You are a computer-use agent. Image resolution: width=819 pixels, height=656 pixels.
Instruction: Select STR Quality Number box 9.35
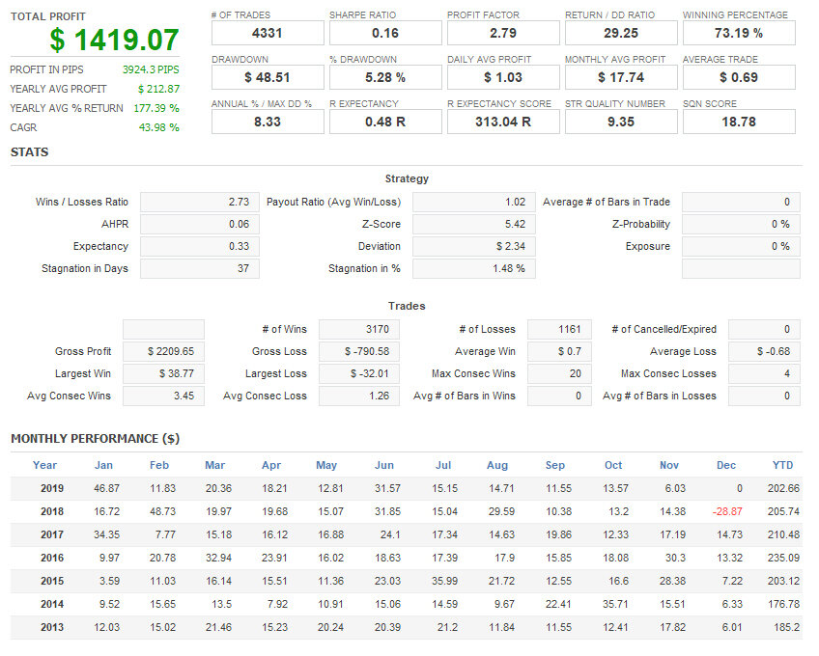pos(621,122)
